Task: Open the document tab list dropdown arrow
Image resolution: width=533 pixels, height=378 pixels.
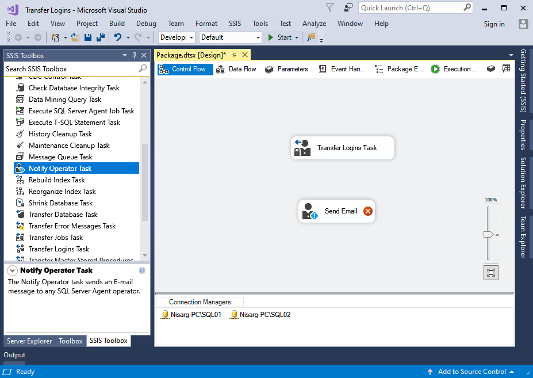Action: pyautogui.click(x=511, y=55)
